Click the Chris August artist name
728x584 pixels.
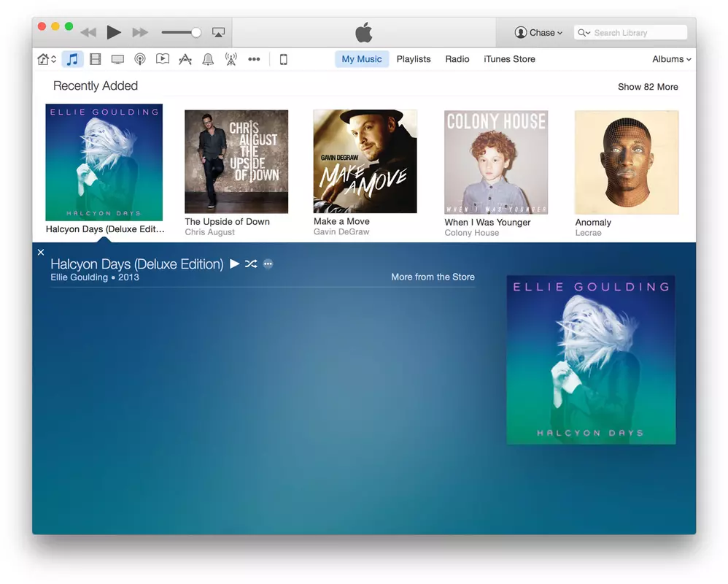coord(210,232)
